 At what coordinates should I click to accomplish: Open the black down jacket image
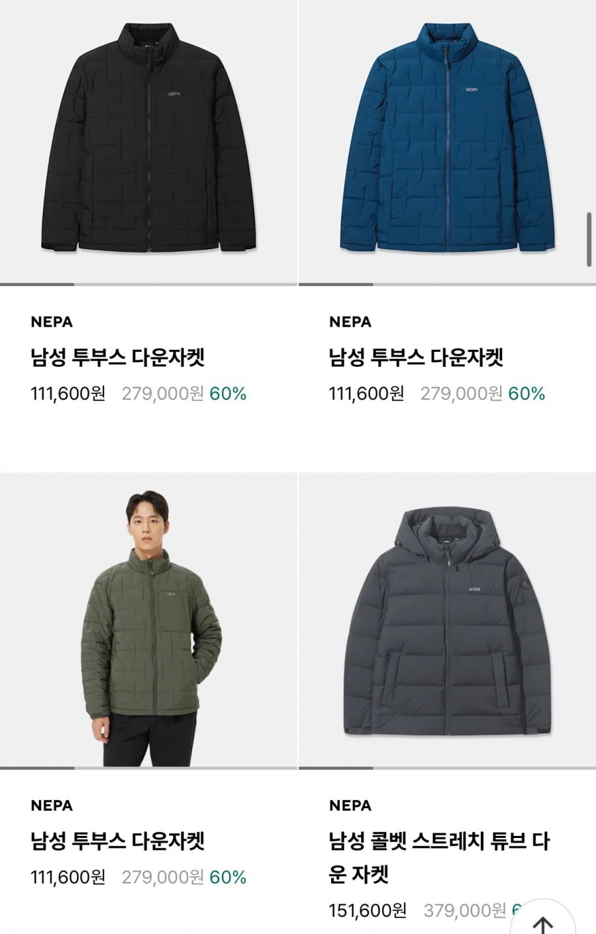tap(148, 142)
